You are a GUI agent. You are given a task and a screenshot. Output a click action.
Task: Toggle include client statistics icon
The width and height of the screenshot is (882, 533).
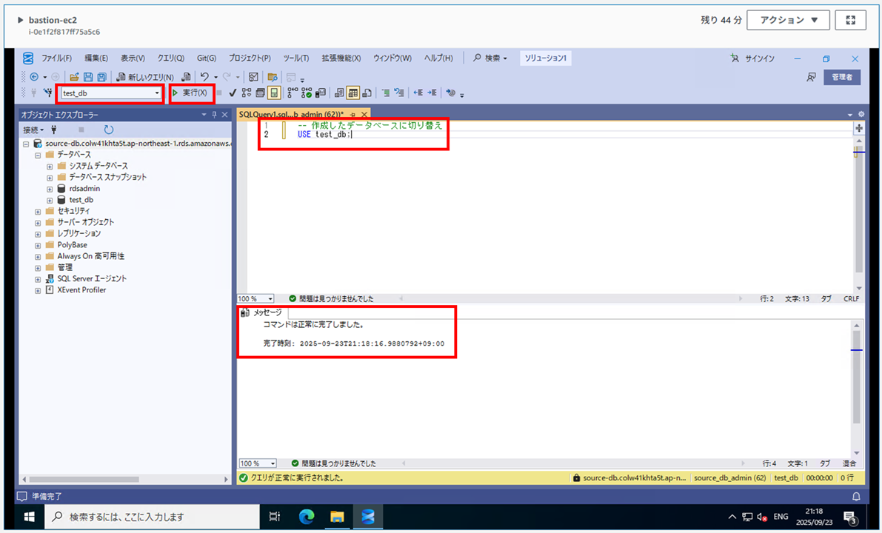click(321, 93)
